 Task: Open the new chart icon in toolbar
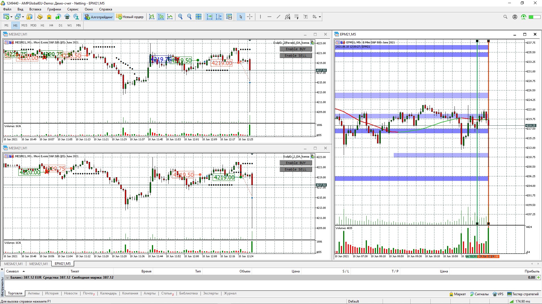(6, 17)
